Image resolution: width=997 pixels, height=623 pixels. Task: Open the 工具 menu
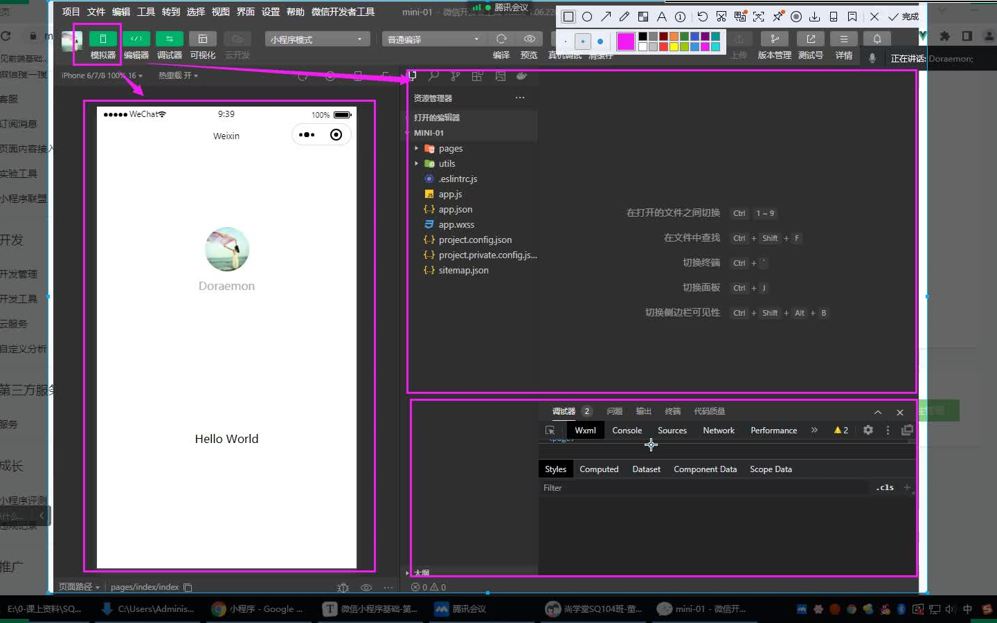(146, 12)
